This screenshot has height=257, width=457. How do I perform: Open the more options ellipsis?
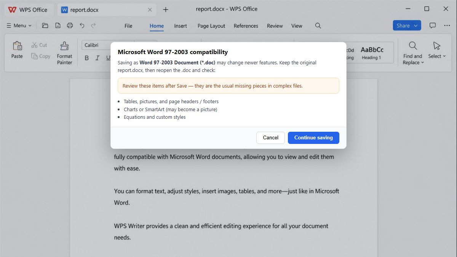tap(447, 26)
